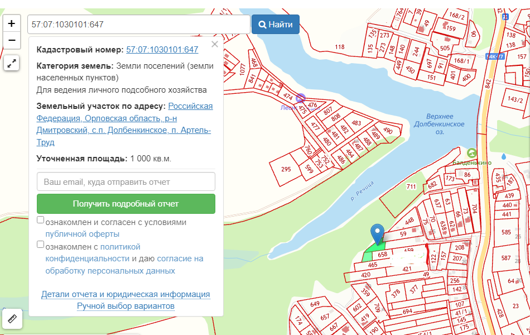This screenshot has width=530, height=335.
Task: Check the privacy policy consent checkbox
Action: [x=40, y=245]
